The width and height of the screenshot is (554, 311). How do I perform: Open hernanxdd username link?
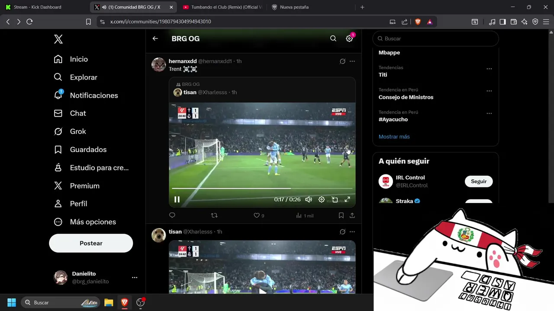click(x=183, y=61)
